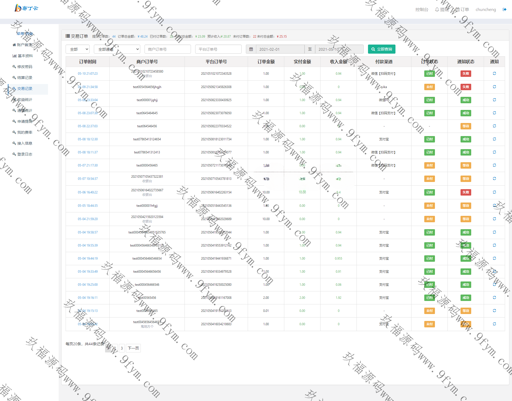
Task: Click logout icon next to chuncheng
Action: (x=504, y=10)
